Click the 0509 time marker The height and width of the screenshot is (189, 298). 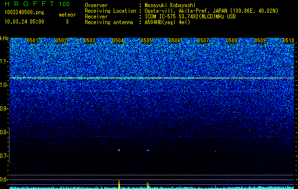point(260,41)
